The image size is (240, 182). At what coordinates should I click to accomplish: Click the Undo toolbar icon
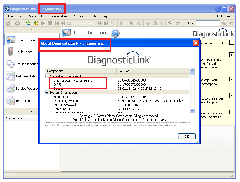pyautogui.click(x=178, y=23)
